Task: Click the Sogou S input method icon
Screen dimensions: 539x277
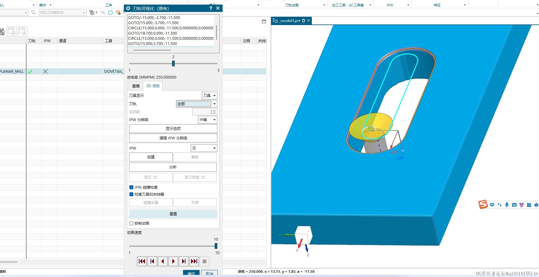Action: click(483, 204)
